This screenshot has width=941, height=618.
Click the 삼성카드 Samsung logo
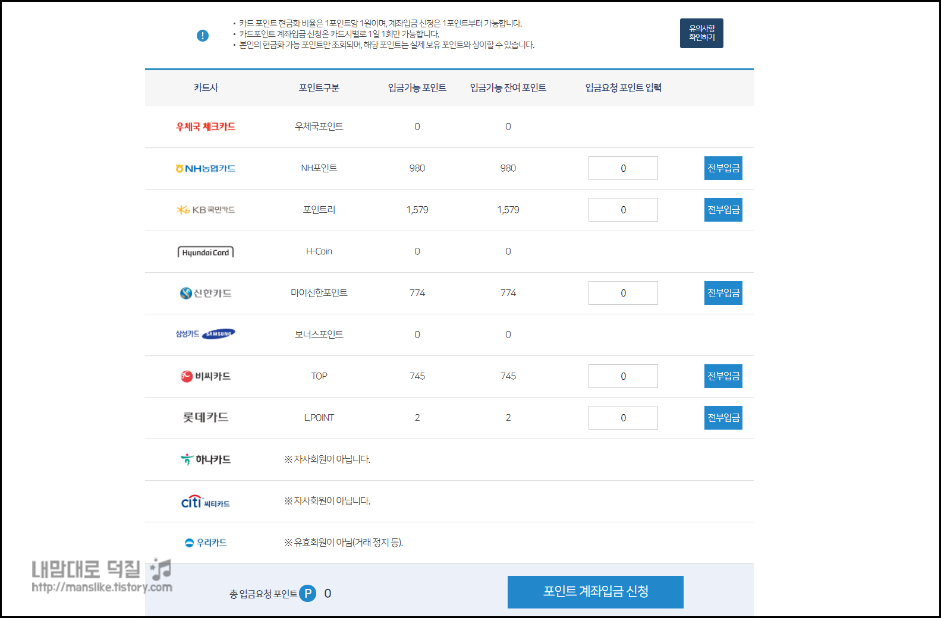[206, 334]
